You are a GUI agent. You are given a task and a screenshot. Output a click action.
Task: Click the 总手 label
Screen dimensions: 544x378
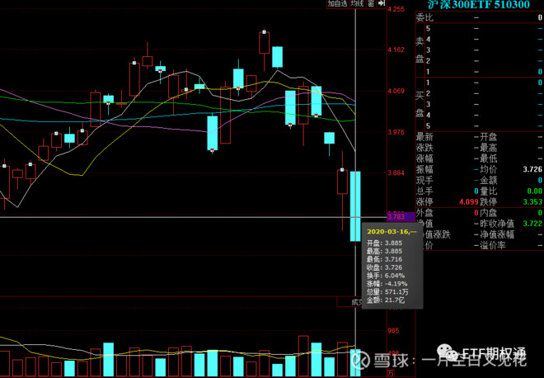425,191
